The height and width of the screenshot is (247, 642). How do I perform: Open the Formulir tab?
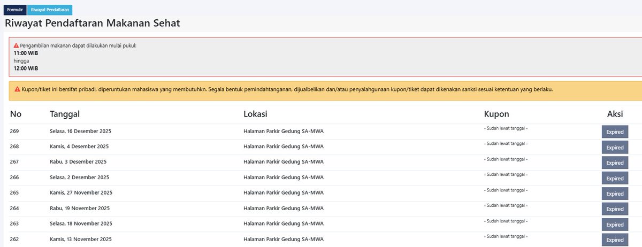14,10
